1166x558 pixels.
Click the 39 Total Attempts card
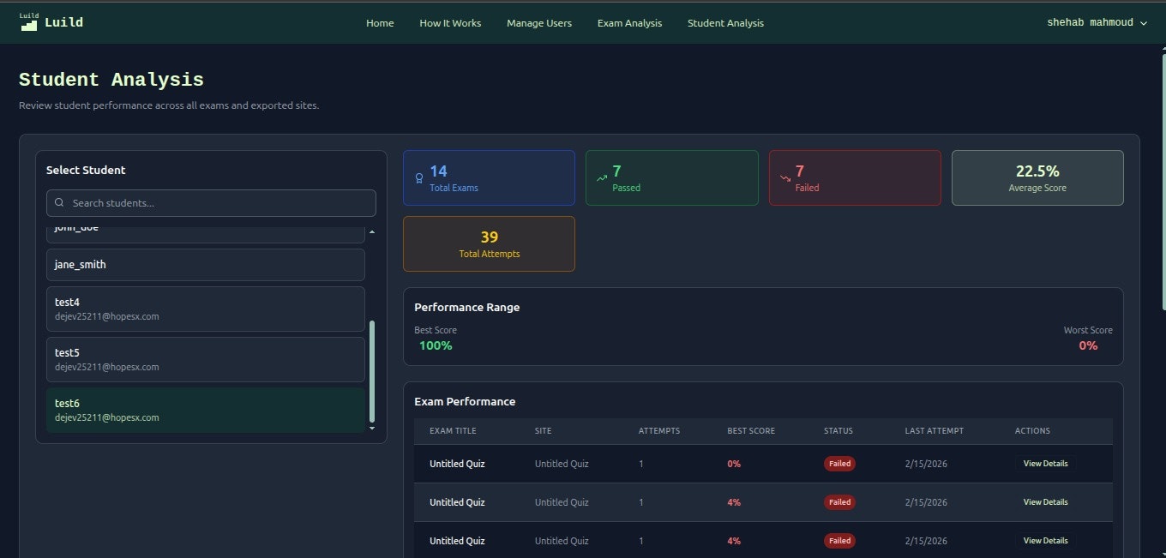489,244
